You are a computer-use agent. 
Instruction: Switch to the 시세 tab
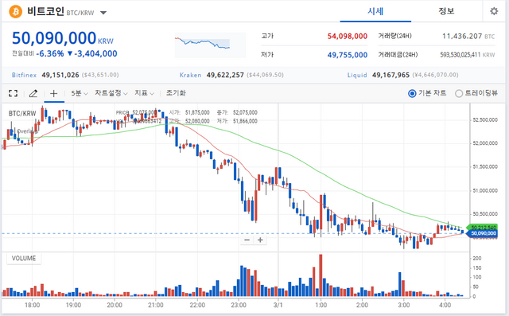(x=375, y=11)
